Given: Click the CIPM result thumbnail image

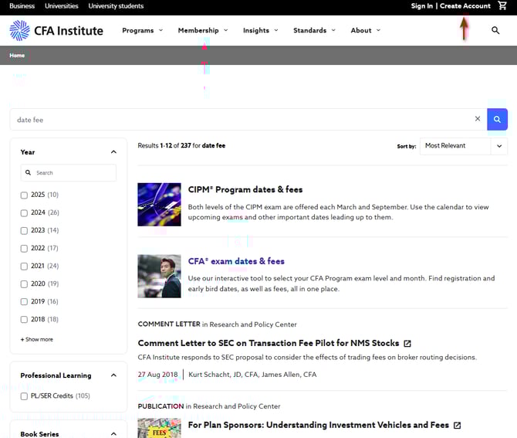Looking at the screenshot, I should [x=159, y=205].
